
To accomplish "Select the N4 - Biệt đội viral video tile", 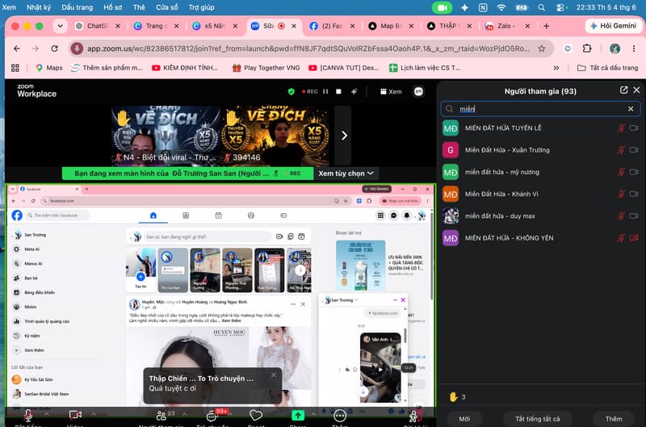I will point(166,136).
